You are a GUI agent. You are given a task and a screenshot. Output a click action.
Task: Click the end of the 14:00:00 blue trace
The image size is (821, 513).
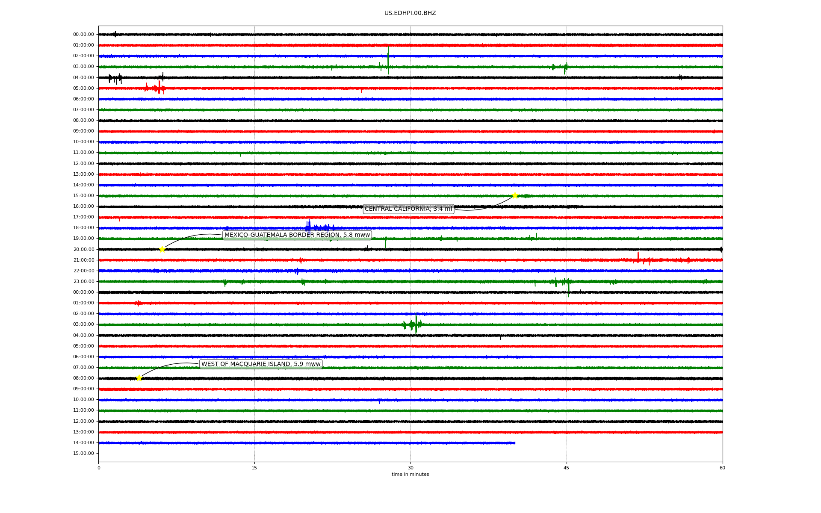pyautogui.click(x=514, y=443)
